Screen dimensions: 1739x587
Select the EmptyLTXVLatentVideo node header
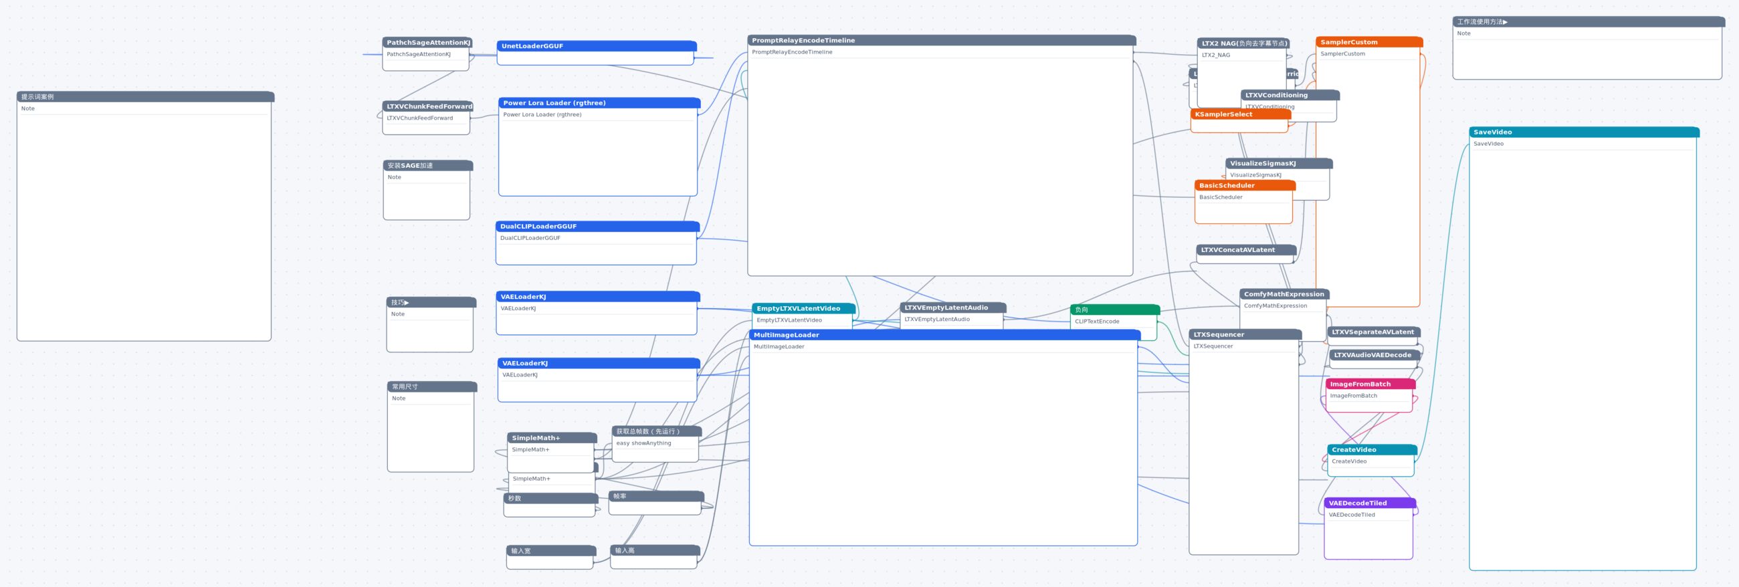[x=804, y=309]
